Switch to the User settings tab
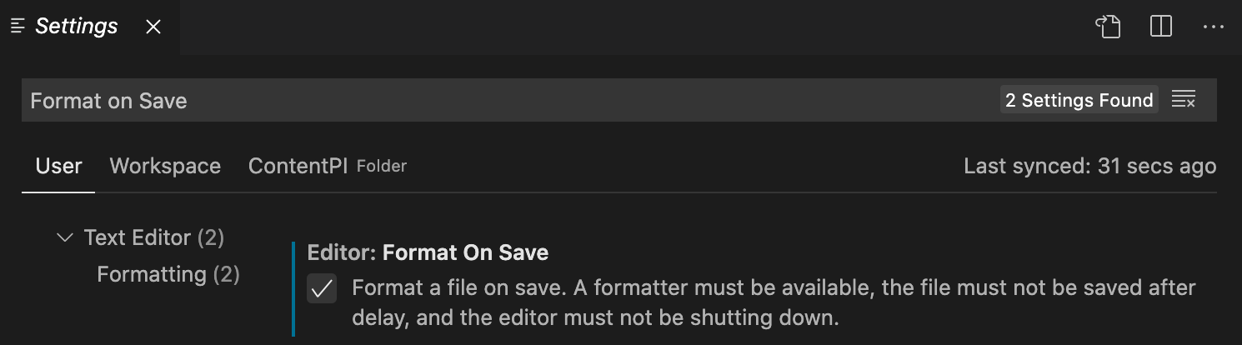This screenshot has width=1242, height=345. tap(58, 166)
